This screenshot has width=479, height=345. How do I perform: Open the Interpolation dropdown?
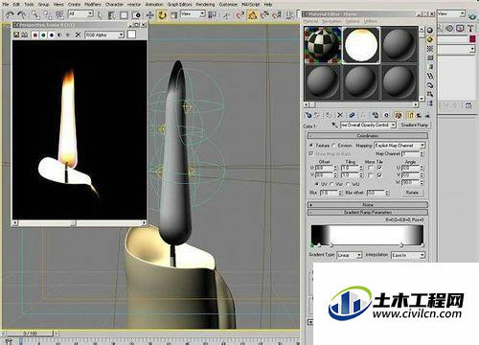tap(408, 255)
